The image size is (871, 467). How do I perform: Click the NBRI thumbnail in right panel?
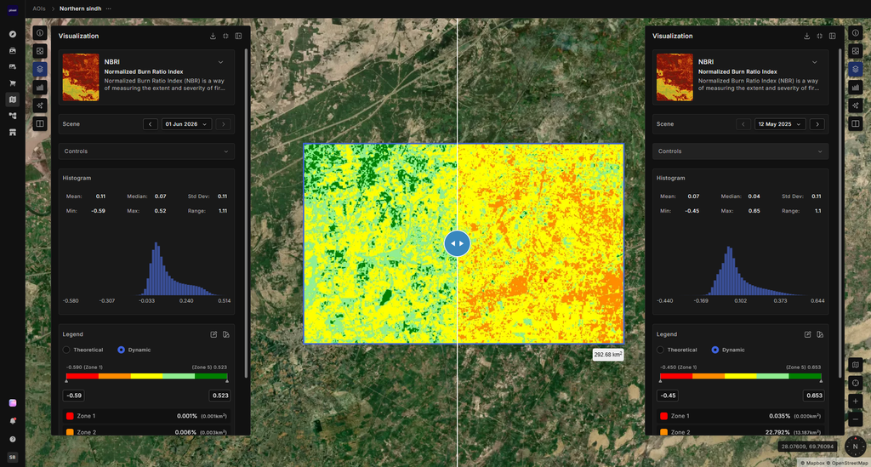(675, 77)
